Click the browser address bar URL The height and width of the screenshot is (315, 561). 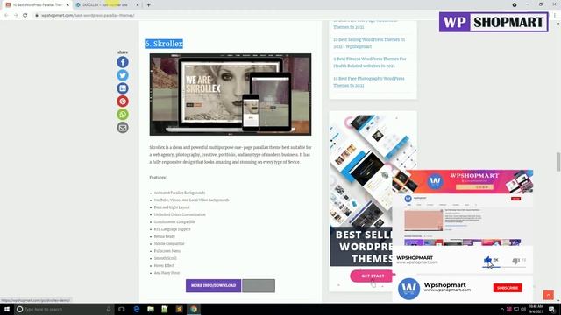coord(88,16)
